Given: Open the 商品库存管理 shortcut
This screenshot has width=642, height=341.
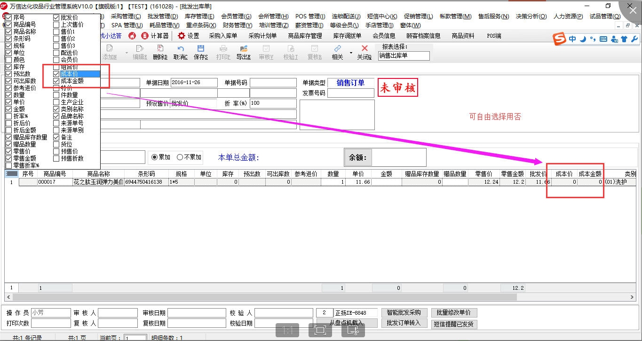Looking at the screenshot, I should [305, 36].
